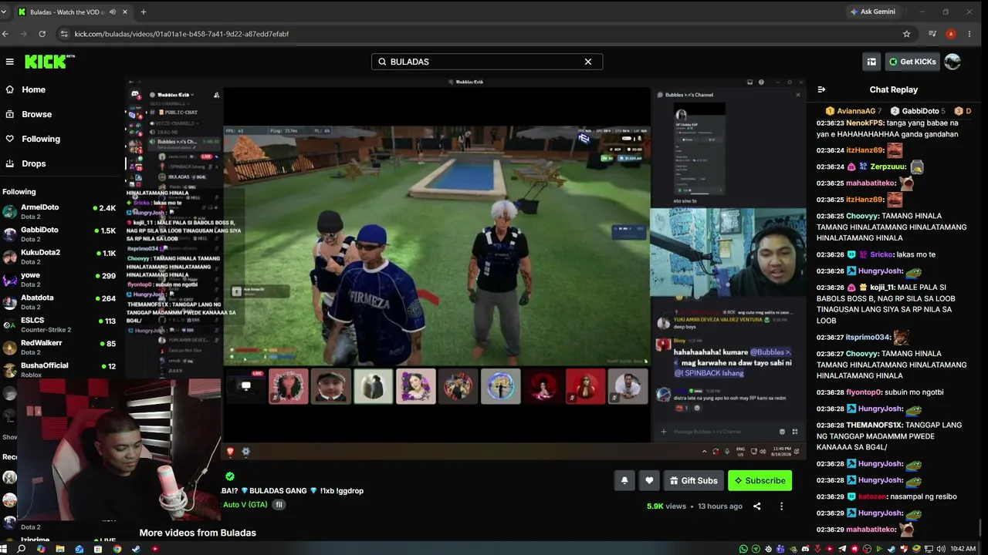The image size is (988, 555).
Task: Follow the channel with the heart button
Action: click(x=649, y=480)
